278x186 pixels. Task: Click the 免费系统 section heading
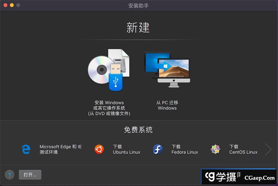[138, 130]
